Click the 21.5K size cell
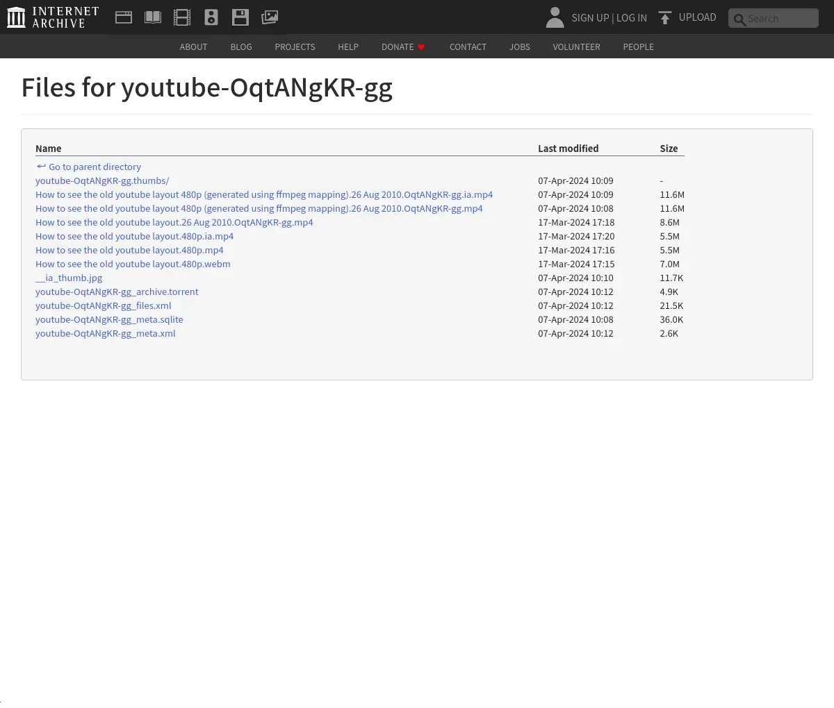This screenshot has width=834, height=708. point(671,305)
